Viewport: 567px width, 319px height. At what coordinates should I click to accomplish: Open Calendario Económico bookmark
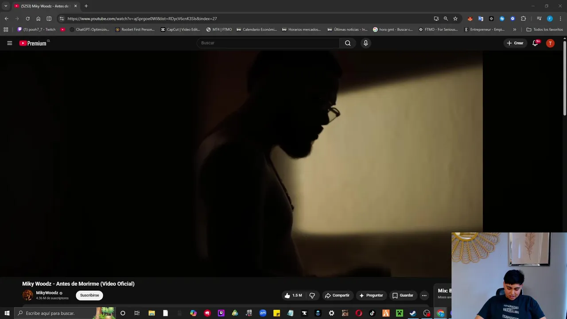pyautogui.click(x=256, y=30)
